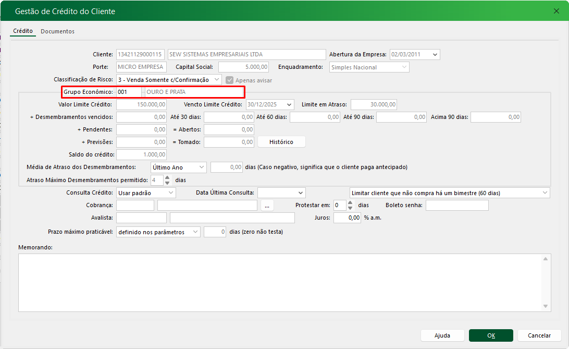Click the Avalista name field
Image resolution: width=569 pixels, height=349 pixels.
[x=232, y=218]
